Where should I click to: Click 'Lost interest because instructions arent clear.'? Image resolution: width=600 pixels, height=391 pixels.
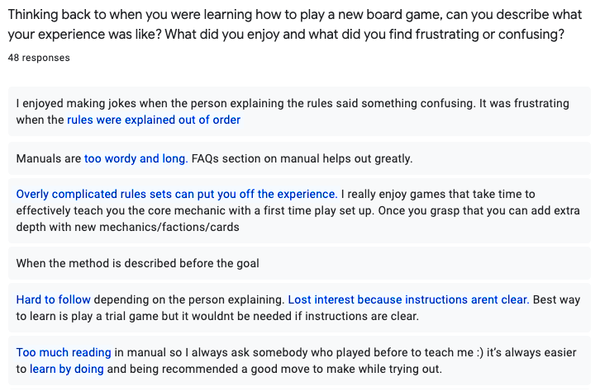[x=408, y=299]
